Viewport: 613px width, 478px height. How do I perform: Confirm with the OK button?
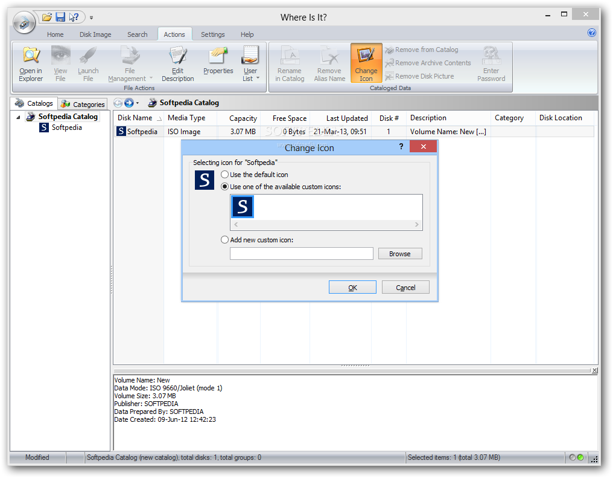[352, 288]
